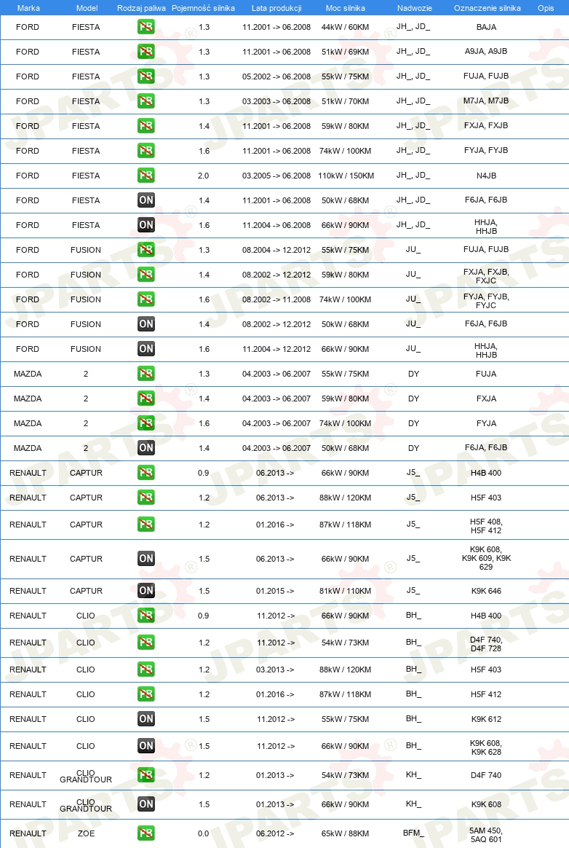Viewport: 569px width, 848px height.
Task: Click fuel icon in Renault ZOE row
Action: (146, 833)
